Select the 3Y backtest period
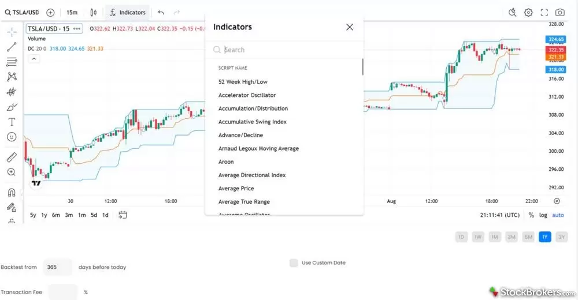This screenshot has height=300, width=578. coord(561,237)
